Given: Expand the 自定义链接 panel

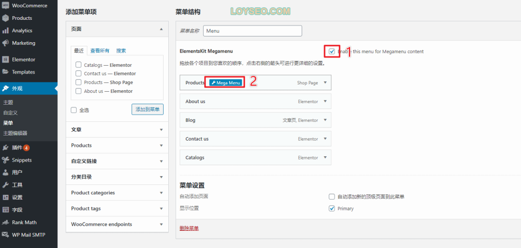Looking at the screenshot, I should pyautogui.click(x=161, y=161).
